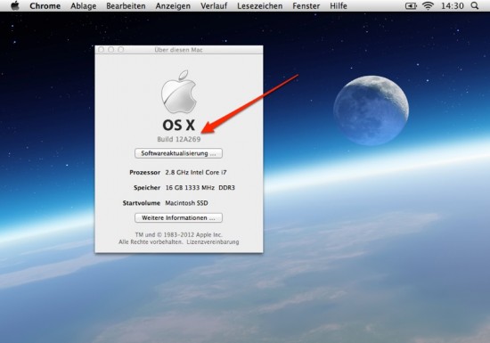Open the Chrome application menu

45,6
